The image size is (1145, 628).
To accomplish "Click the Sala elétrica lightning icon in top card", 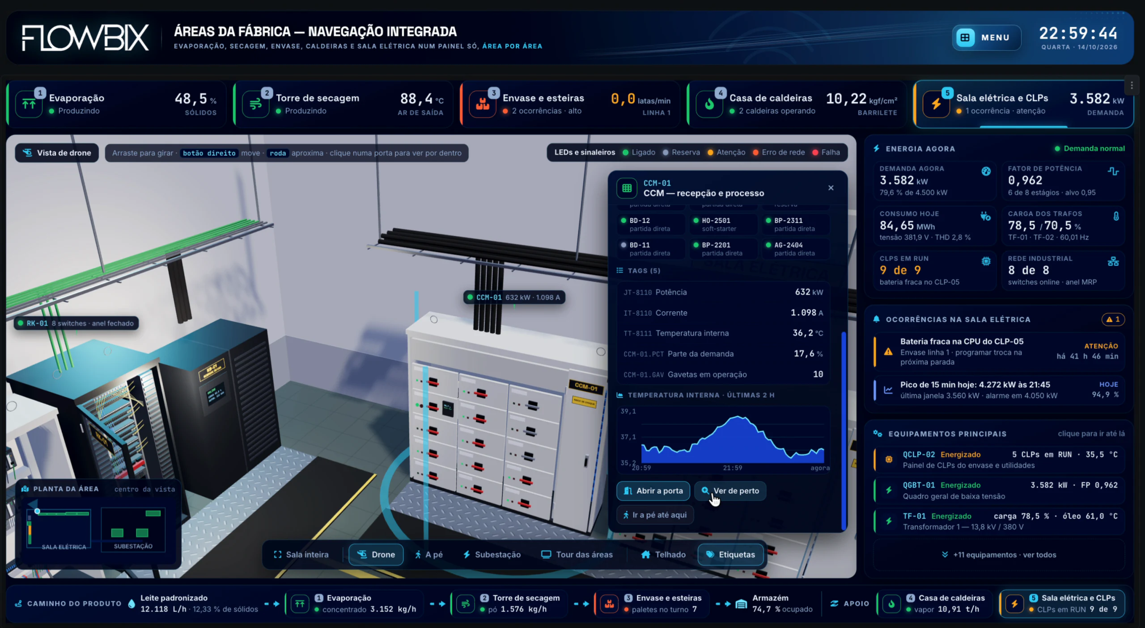I will (936, 105).
